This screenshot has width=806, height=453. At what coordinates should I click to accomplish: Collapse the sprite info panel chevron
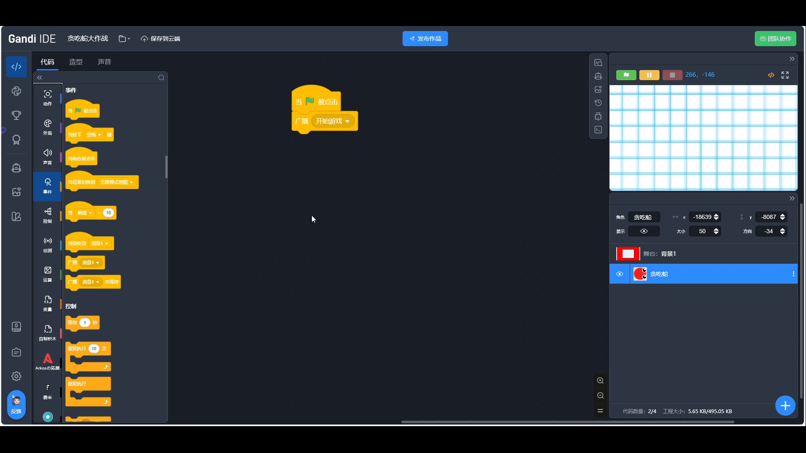pyautogui.click(x=792, y=198)
